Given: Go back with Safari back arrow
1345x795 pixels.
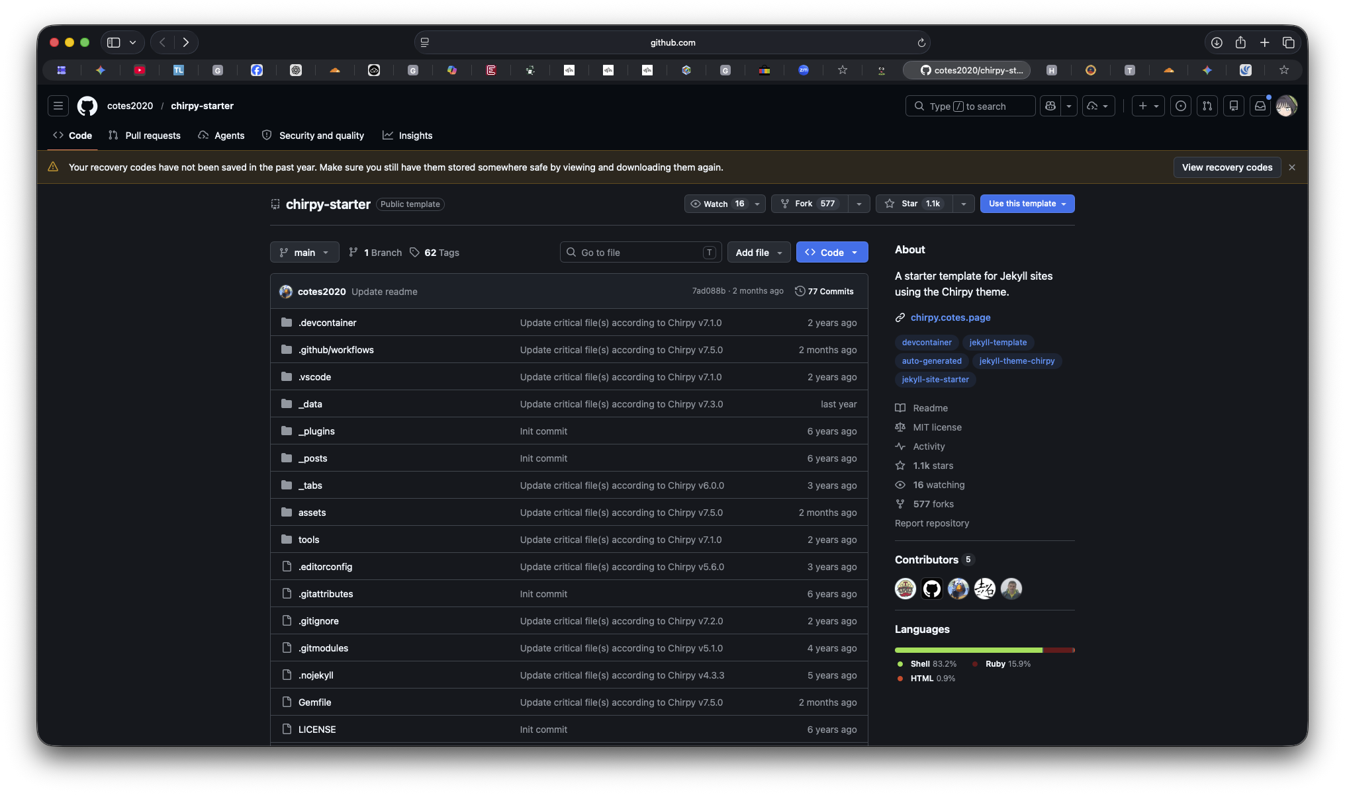Looking at the screenshot, I should tap(162, 42).
